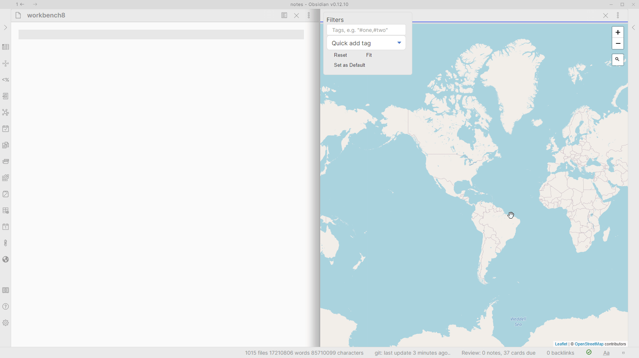Open more options menu for map pane
The width and height of the screenshot is (639, 358).
(618, 15)
